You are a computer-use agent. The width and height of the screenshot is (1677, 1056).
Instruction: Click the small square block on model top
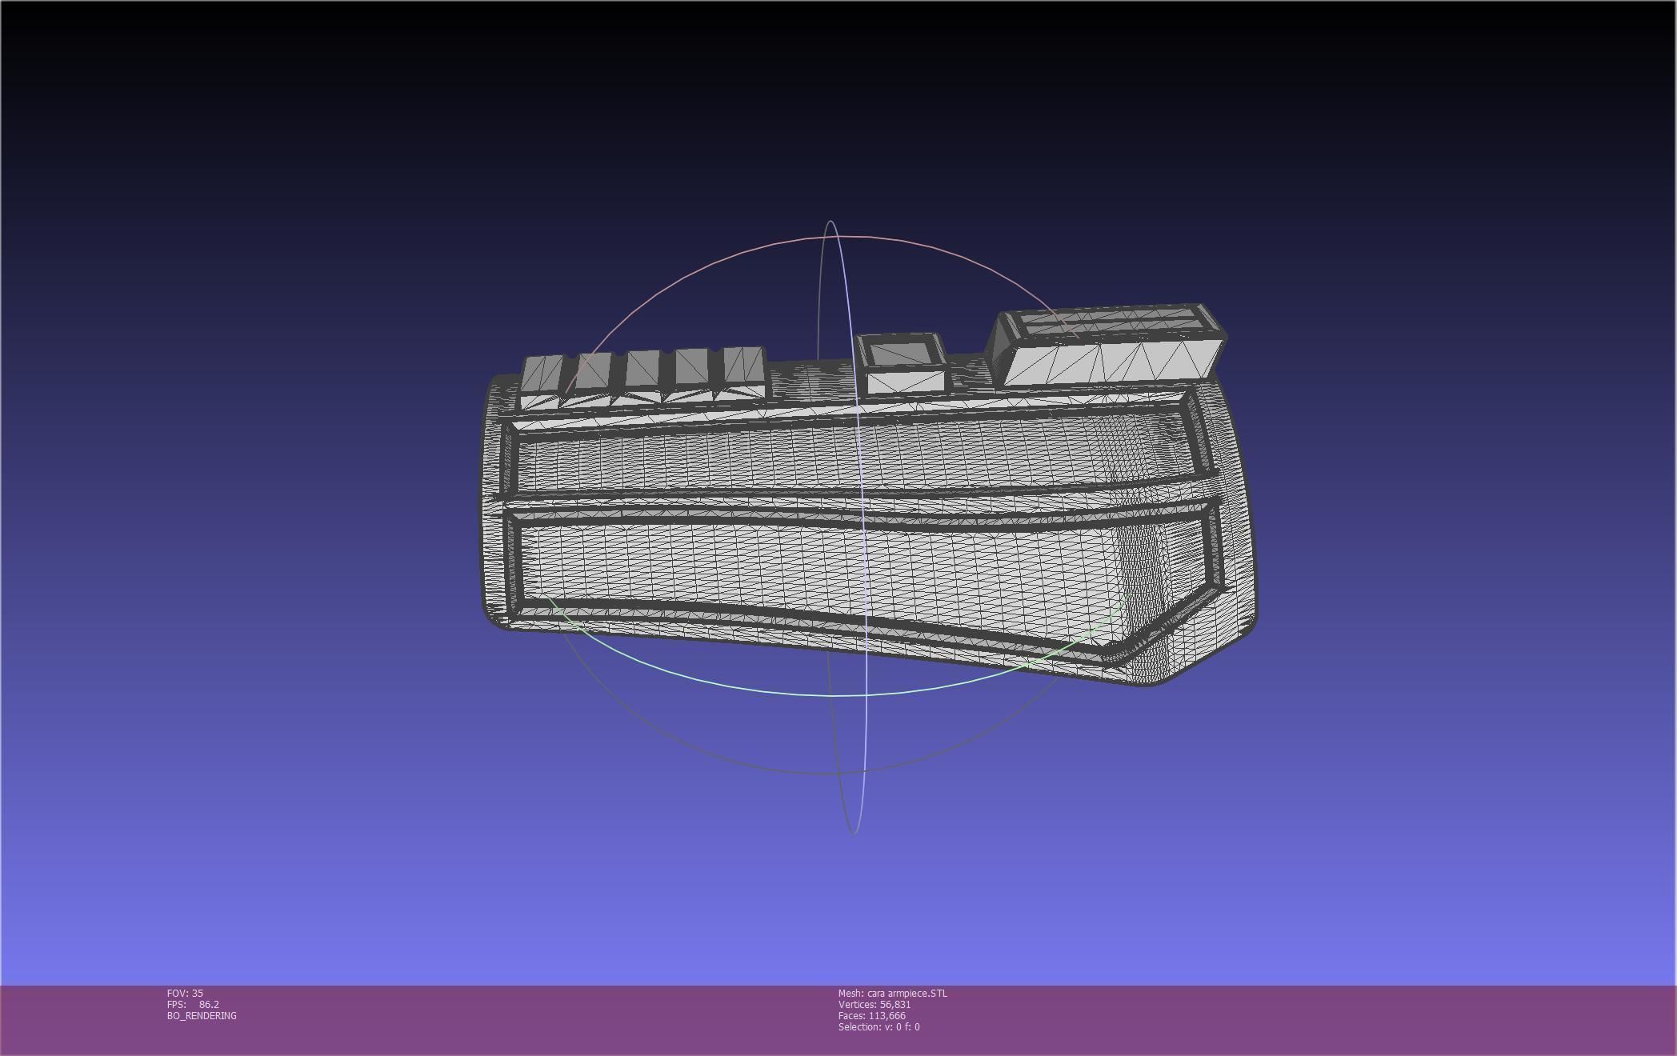[903, 364]
